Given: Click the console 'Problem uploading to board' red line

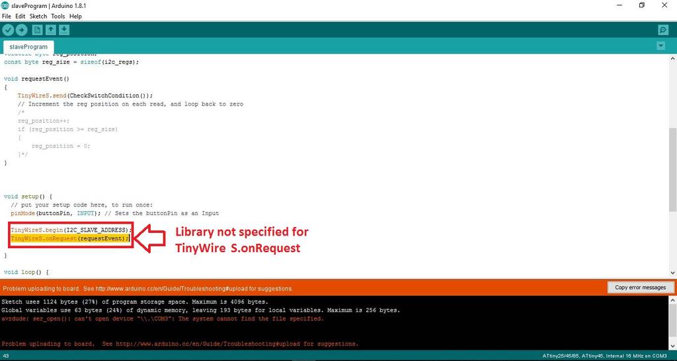Looking at the screenshot, I should (x=180, y=344).
